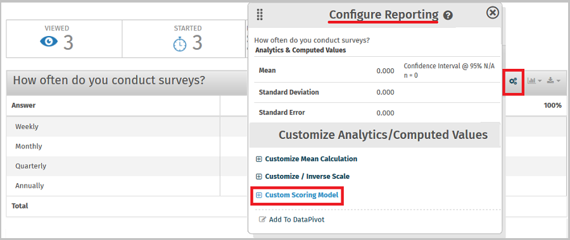Click the Mean value 0.000

385,71
